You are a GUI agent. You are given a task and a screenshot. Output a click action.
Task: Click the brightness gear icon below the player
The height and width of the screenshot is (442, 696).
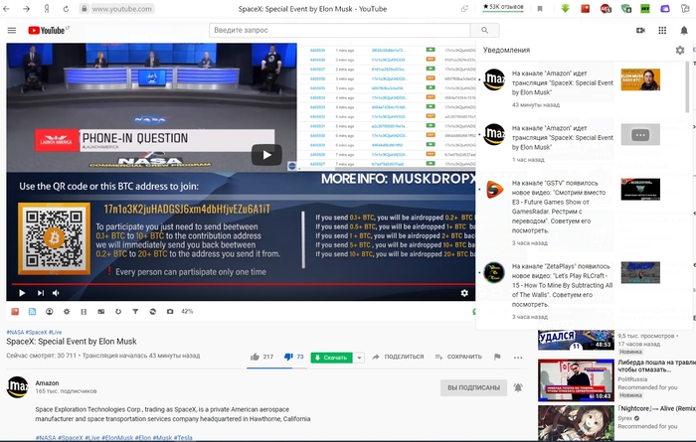pos(67,312)
